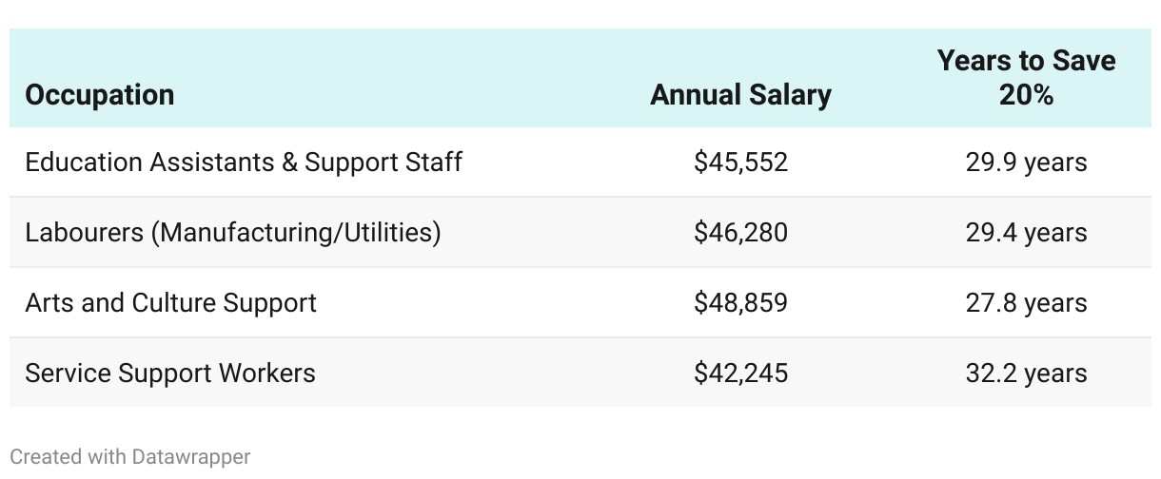1161x479 pixels.
Task: Select the $46,280 salary value
Action: [x=740, y=233]
